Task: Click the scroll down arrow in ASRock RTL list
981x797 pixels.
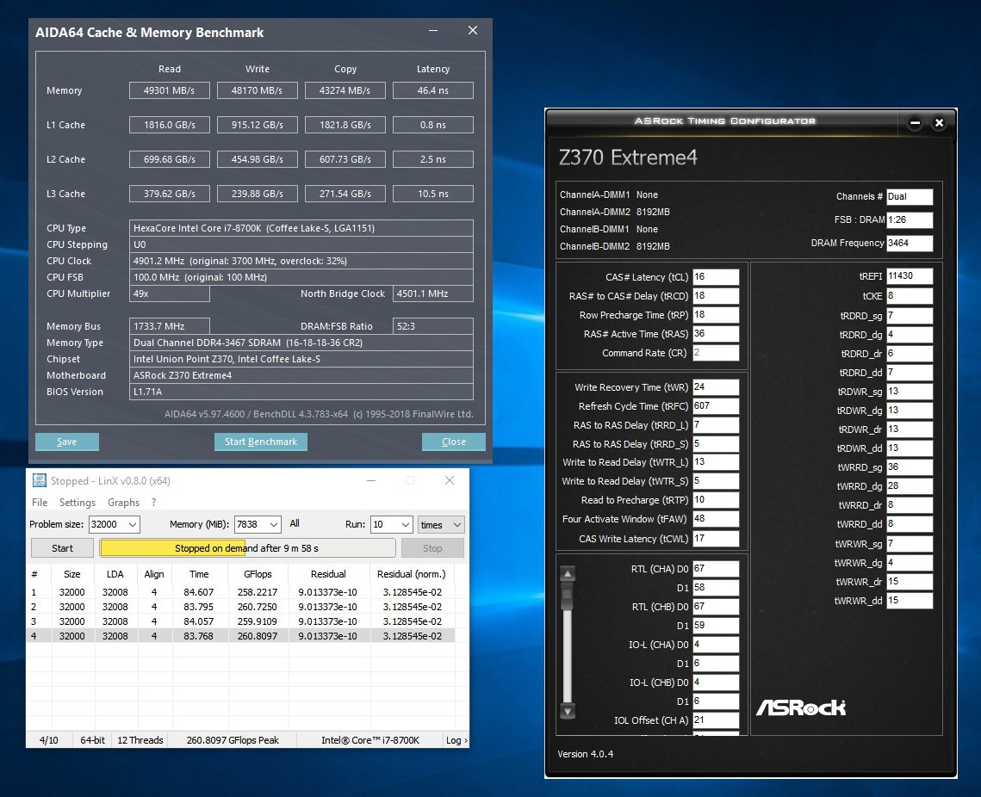Action: tap(568, 711)
